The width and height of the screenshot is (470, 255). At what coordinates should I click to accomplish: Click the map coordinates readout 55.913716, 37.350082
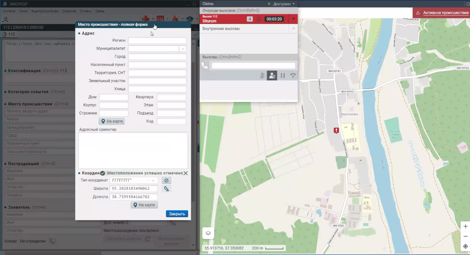pyautogui.click(x=224, y=248)
